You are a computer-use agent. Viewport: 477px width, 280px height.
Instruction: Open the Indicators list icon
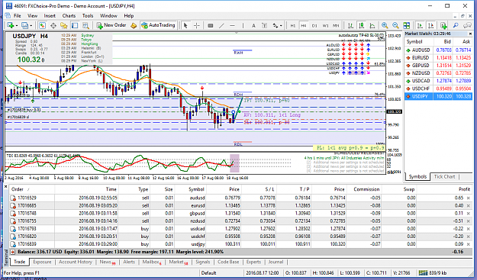pyautogui.click(x=443, y=25)
